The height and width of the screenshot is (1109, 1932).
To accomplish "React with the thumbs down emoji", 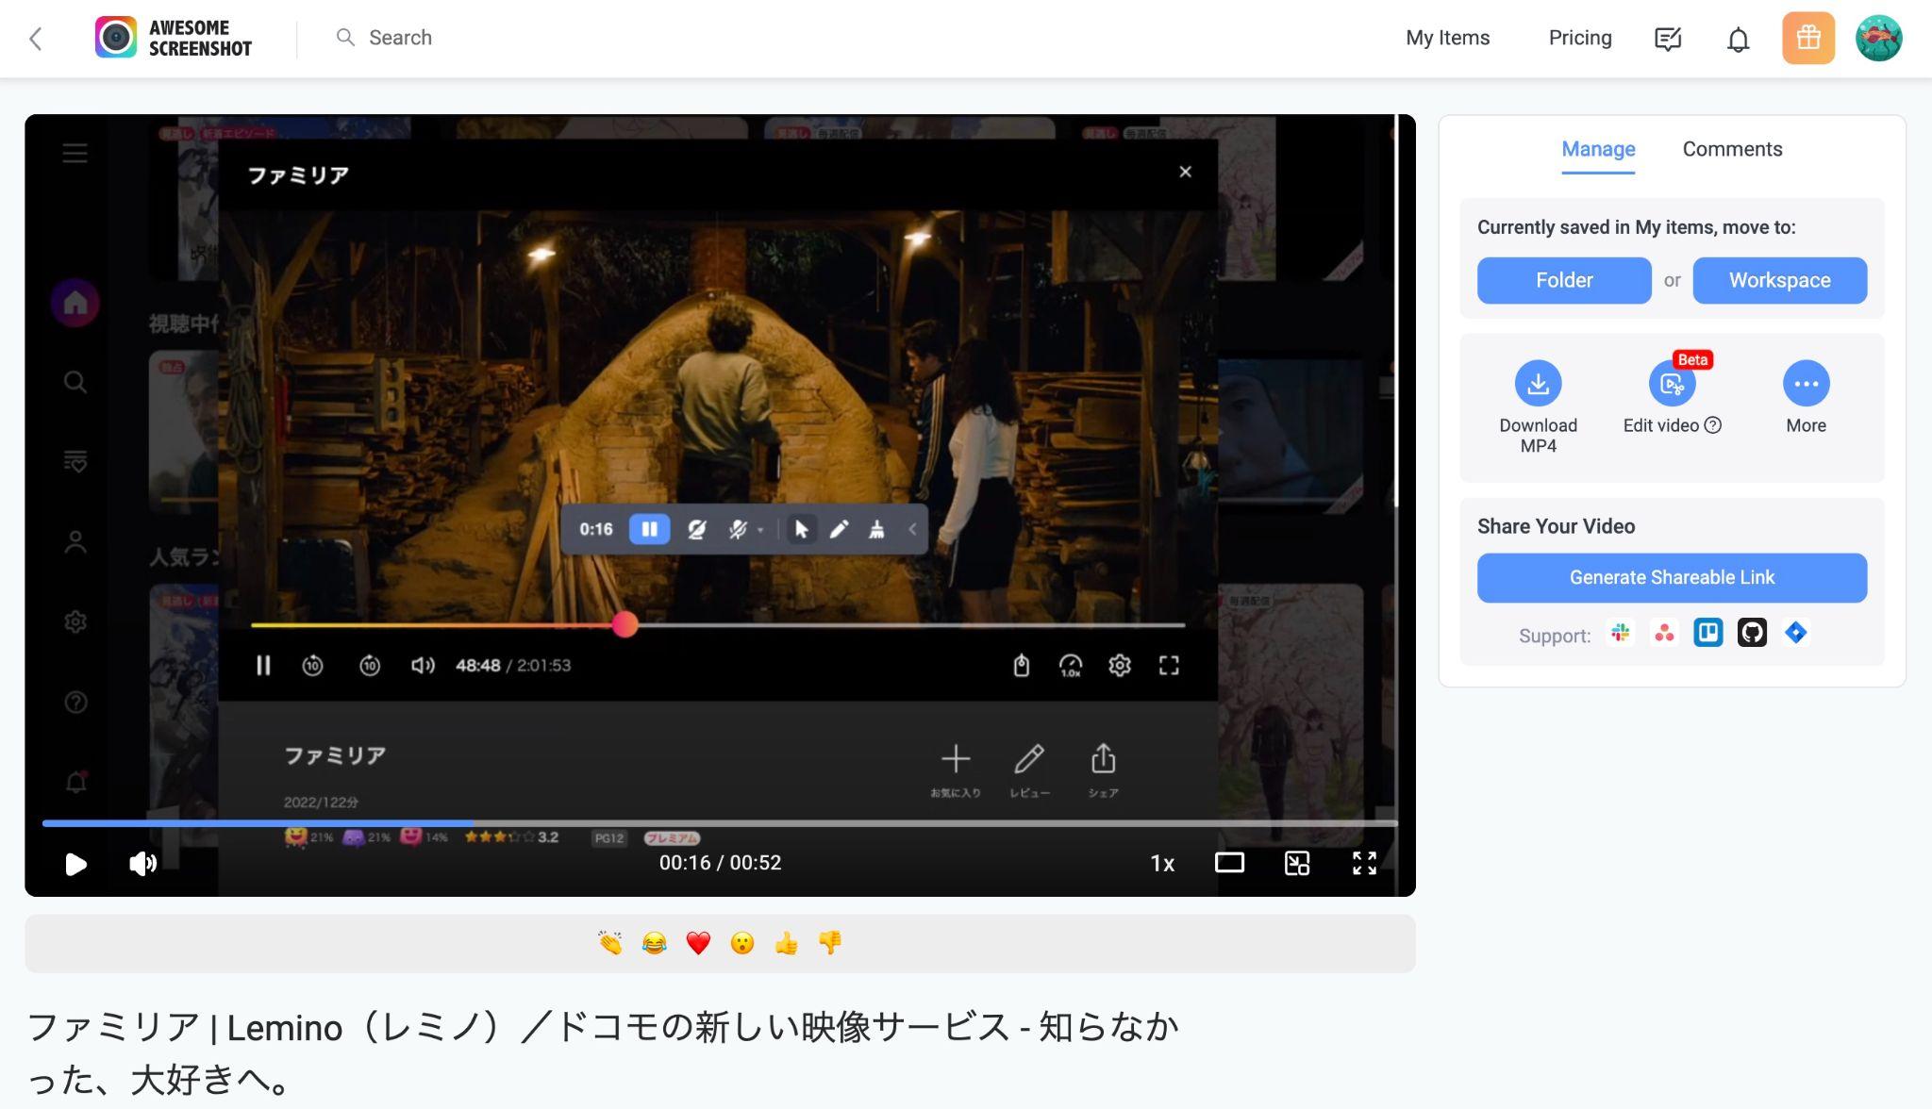I will (x=830, y=943).
